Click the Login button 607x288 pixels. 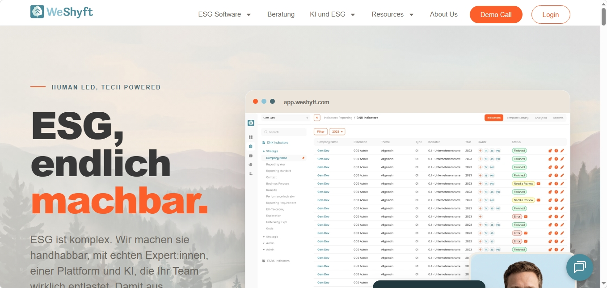(x=551, y=14)
